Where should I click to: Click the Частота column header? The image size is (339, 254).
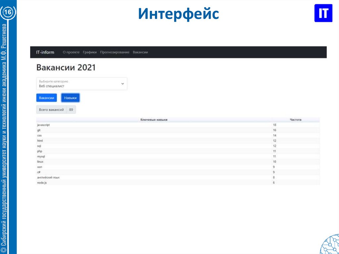click(x=296, y=120)
